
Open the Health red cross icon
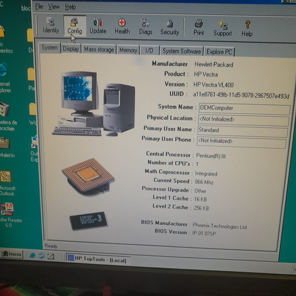point(122,27)
